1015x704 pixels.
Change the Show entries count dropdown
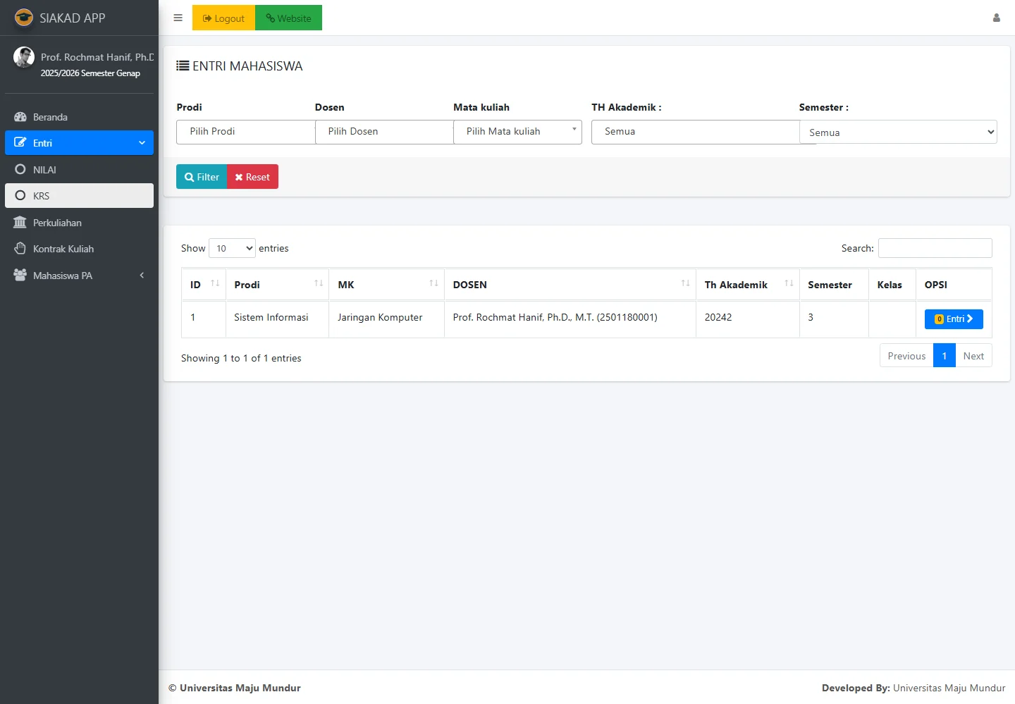(x=232, y=248)
